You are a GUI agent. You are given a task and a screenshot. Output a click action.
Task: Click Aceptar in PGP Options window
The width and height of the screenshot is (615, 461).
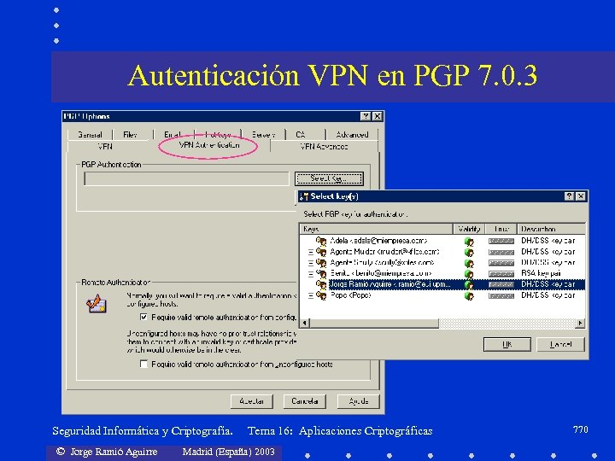[x=251, y=401]
